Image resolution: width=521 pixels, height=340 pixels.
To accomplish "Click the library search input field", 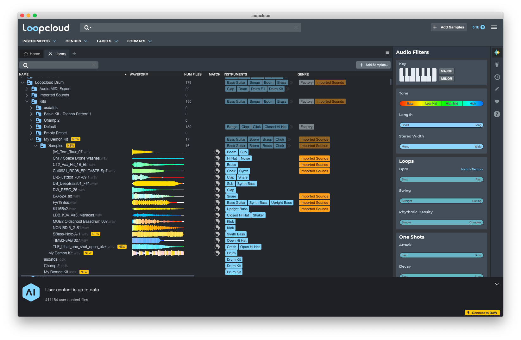I will tap(59, 65).
